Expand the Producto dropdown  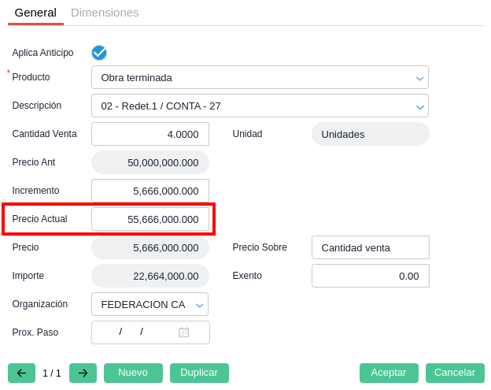click(x=419, y=77)
